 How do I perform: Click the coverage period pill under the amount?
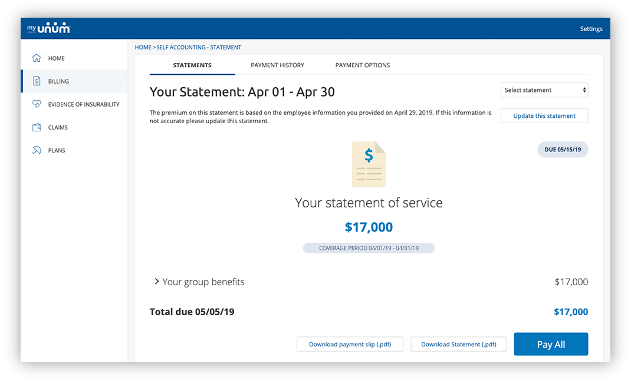(x=369, y=248)
